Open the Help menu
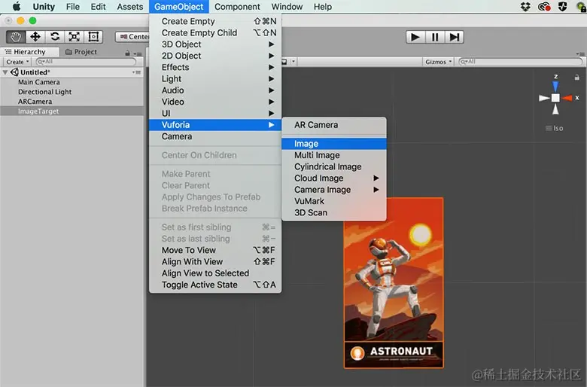587x387 pixels. pos(323,7)
